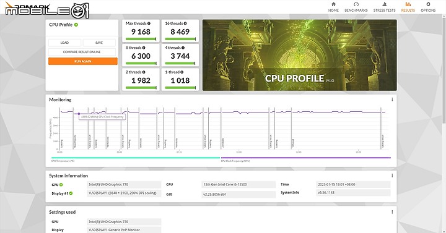This screenshot has width=446, height=233.
Task: Click the Intel(R) UHD Graphics 770 system field
Action: tap(124, 184)
